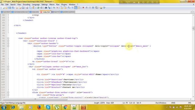Open Find with the binoculars icon
Screen dimensions: 195x110
[x=46, y=8]
